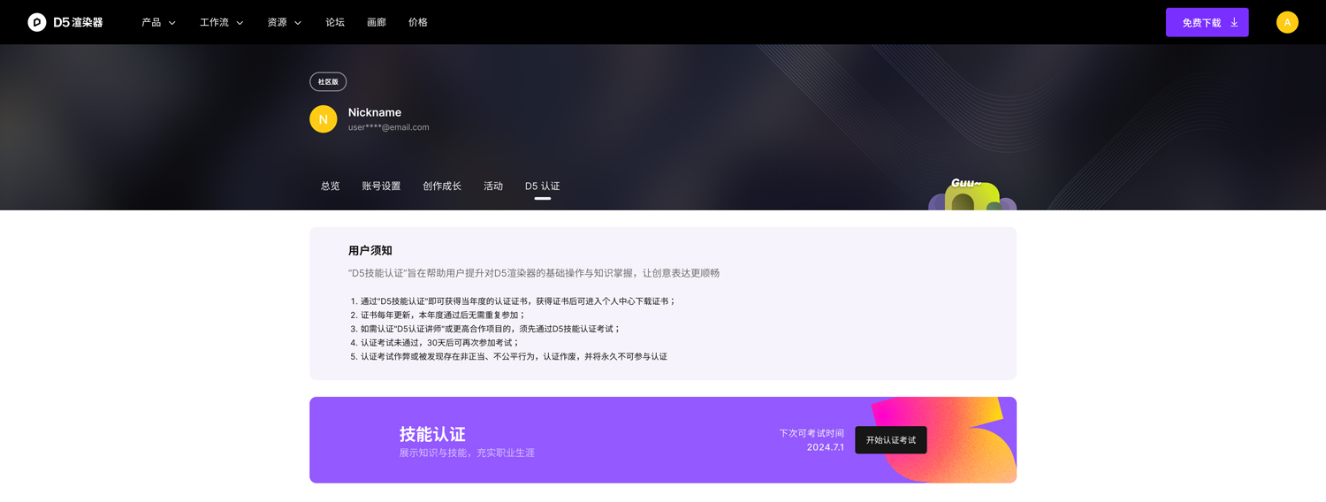Open the 论坛 nav item

pos(335,22)
